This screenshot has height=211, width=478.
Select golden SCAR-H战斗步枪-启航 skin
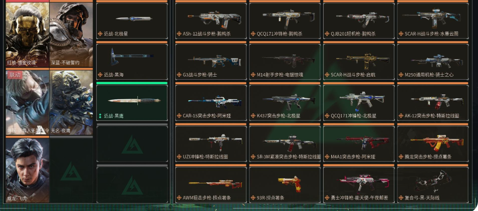pyautogui.click(x=359, y=62)
